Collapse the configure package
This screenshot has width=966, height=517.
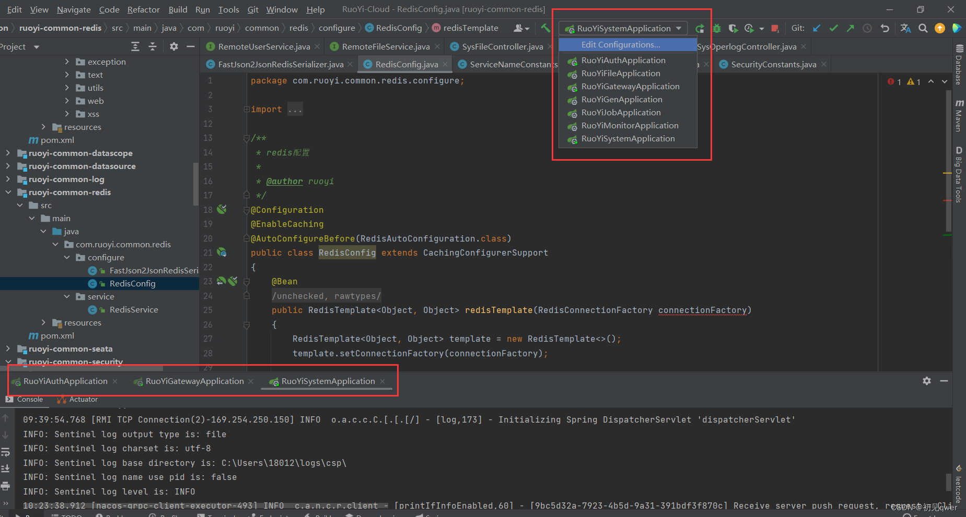coord(67,257)
